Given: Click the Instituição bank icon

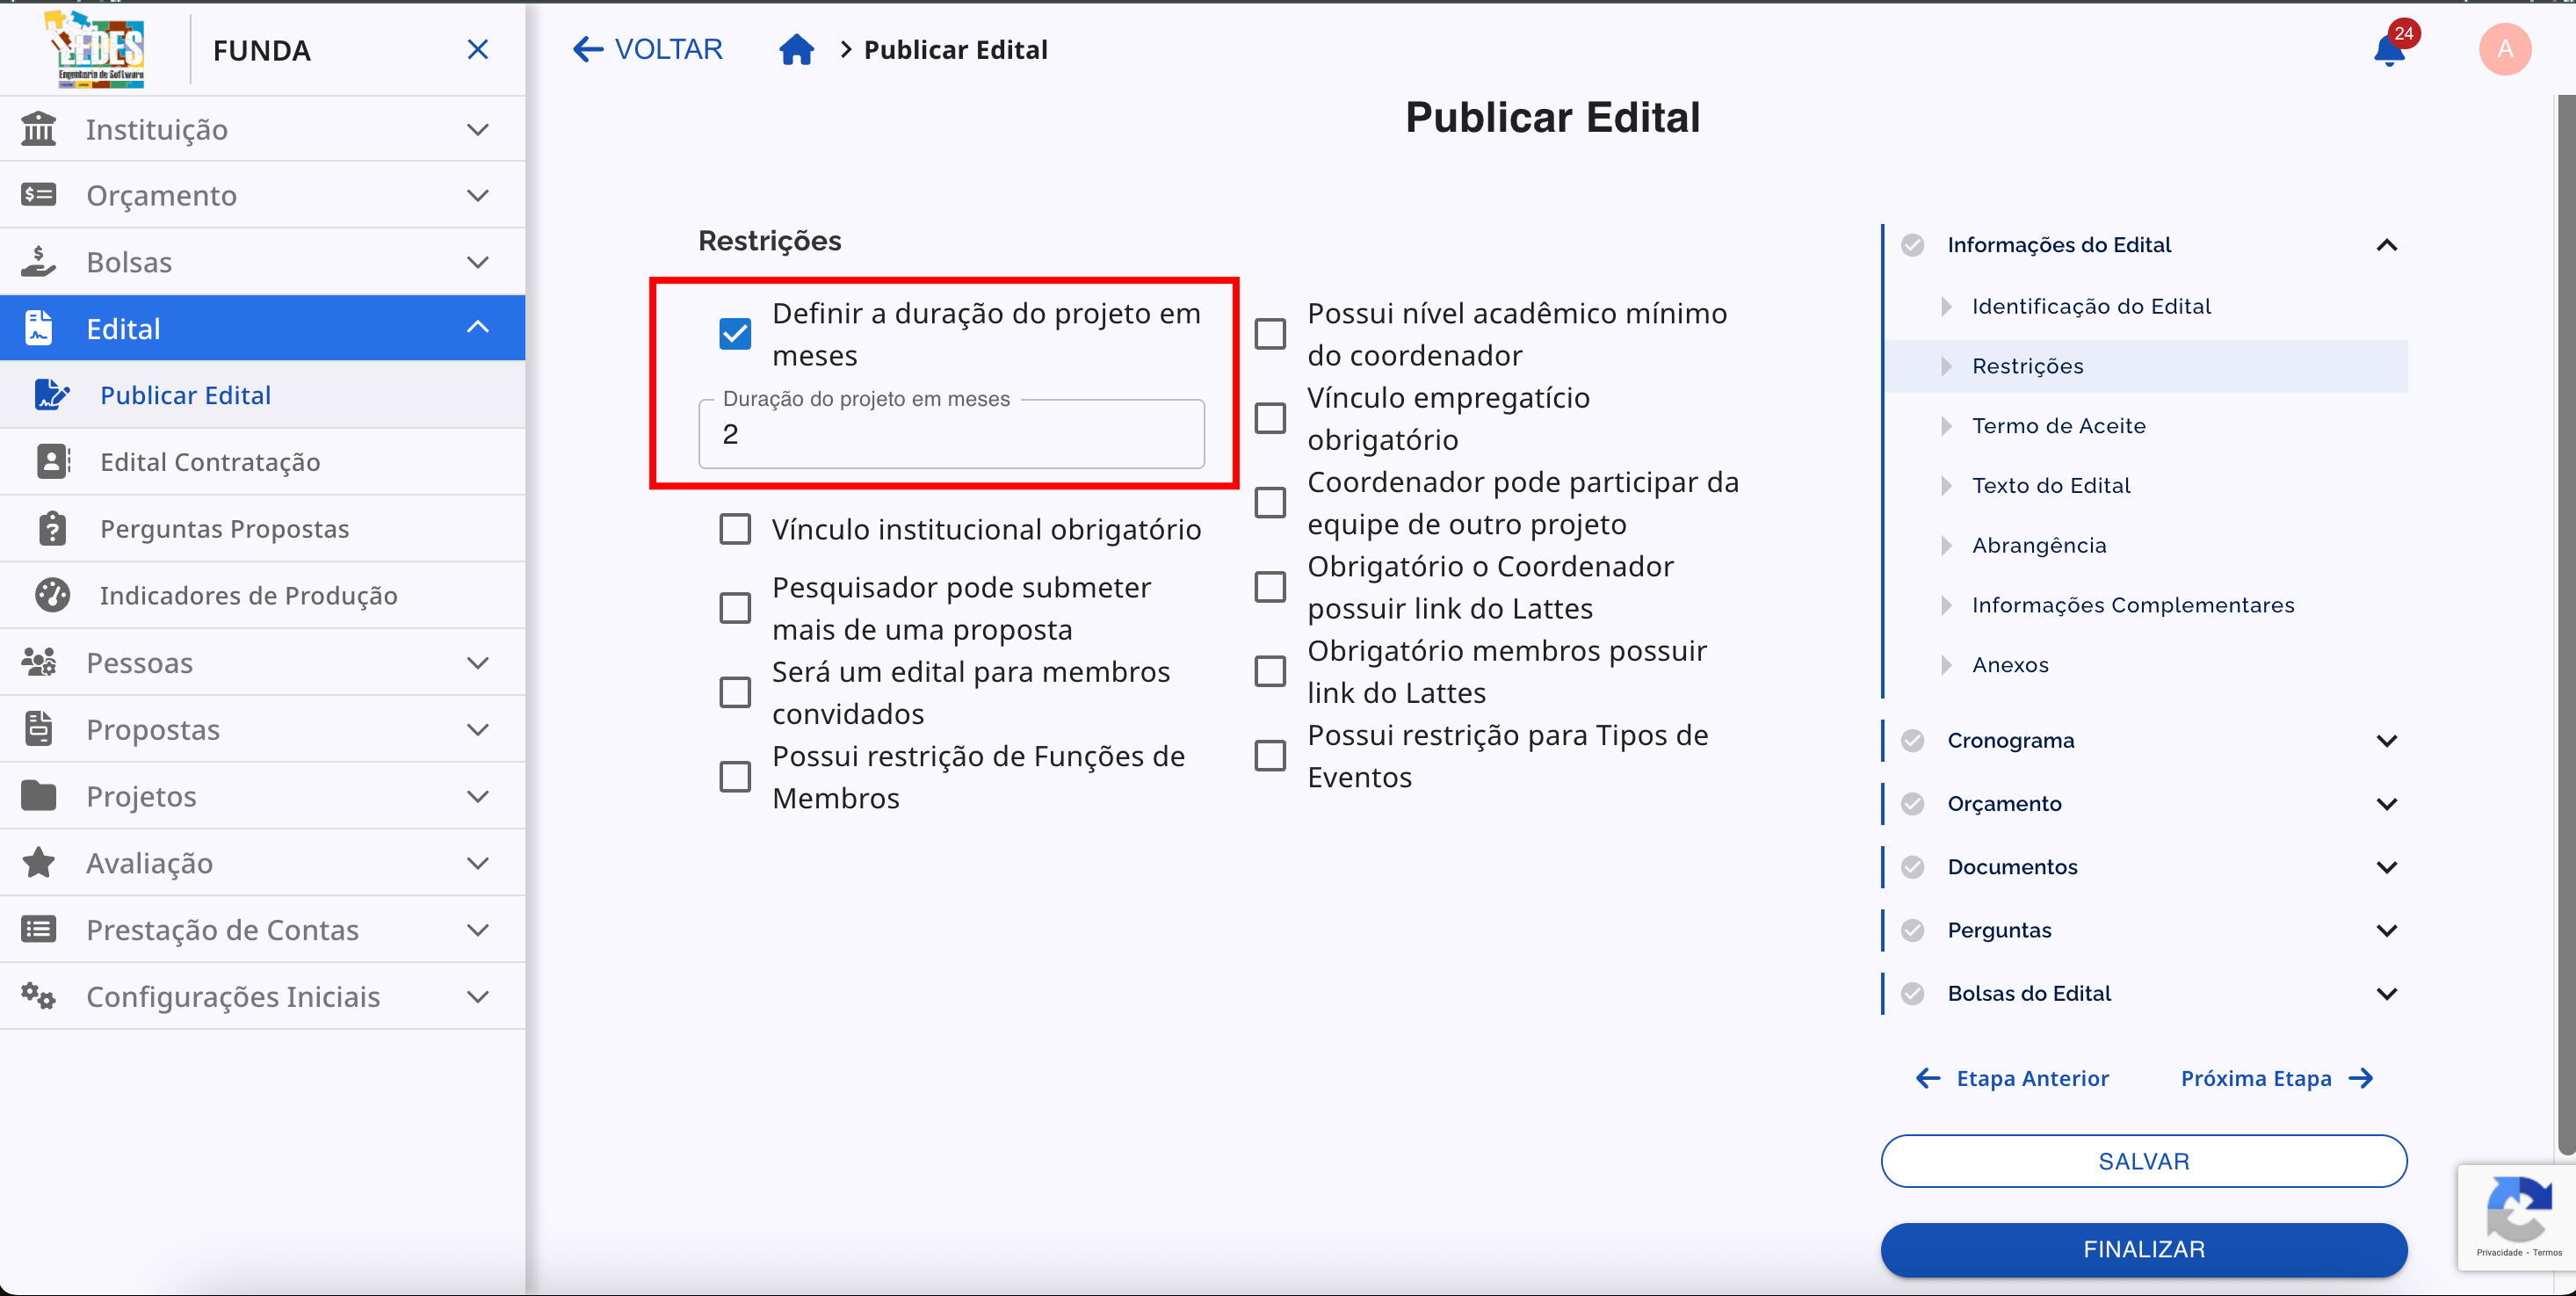Looking at the screenshot, I should [39, 129].
